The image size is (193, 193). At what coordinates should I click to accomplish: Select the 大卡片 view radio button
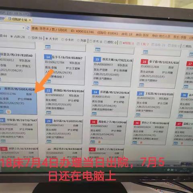[47, 39]
